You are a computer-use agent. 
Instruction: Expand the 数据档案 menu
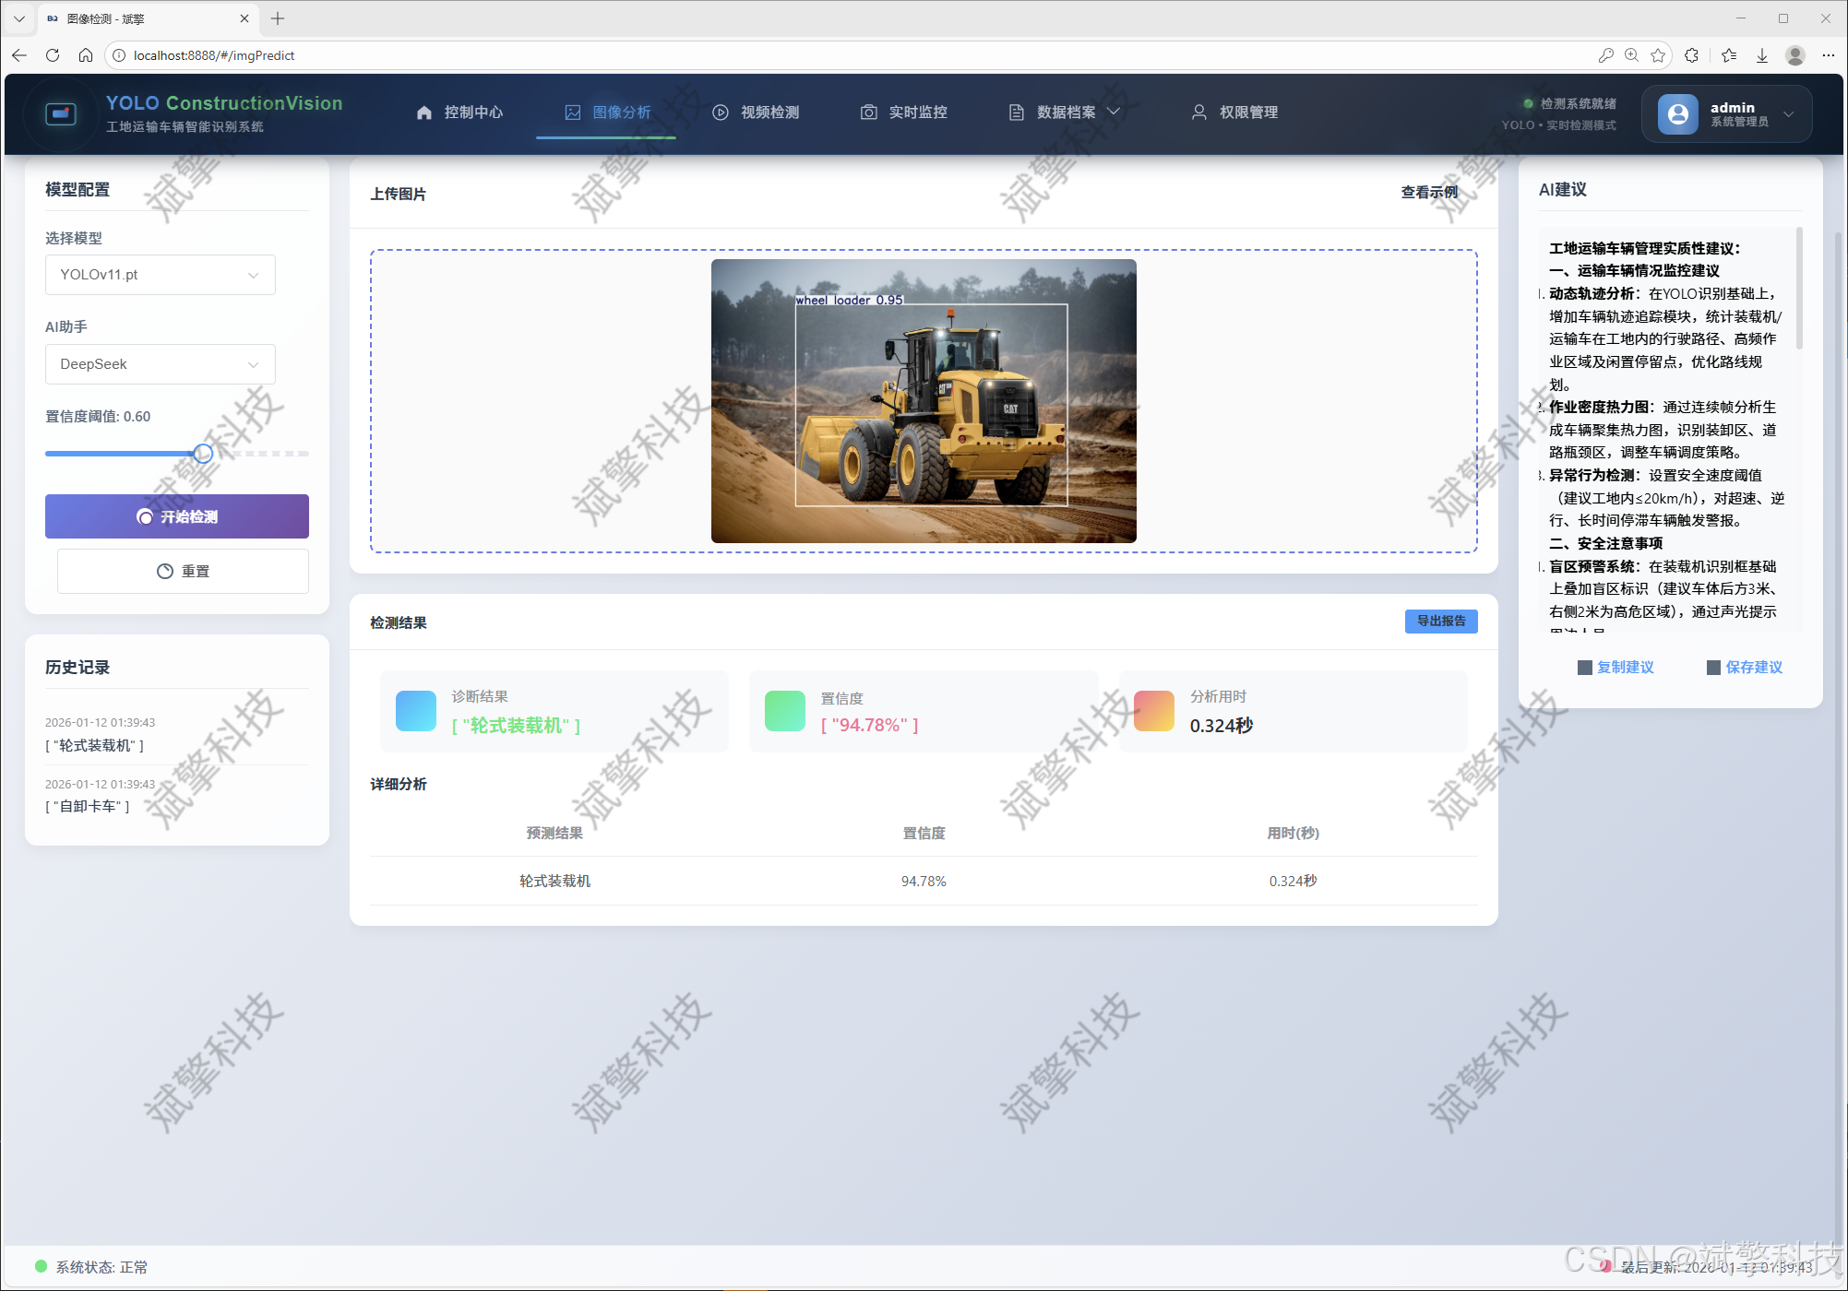pos(1066,113)
